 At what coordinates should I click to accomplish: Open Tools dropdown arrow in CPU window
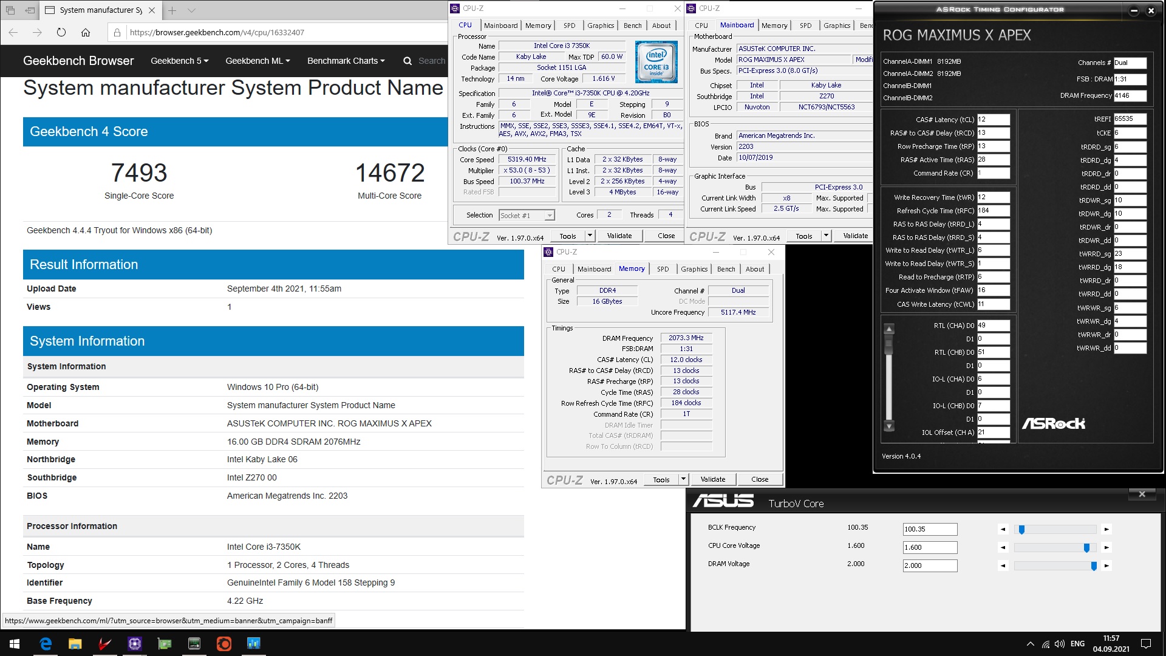tap(590, 236)
